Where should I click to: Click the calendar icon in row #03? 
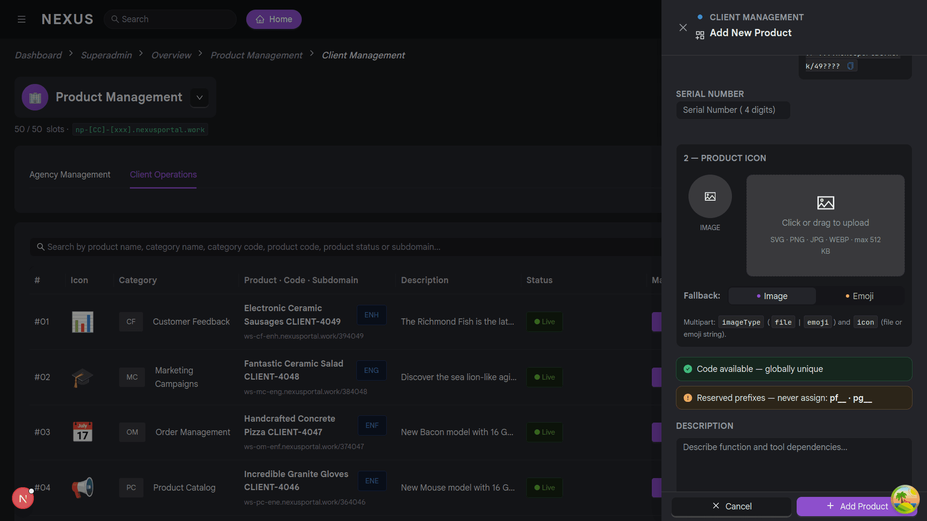[x=83, y=432]
